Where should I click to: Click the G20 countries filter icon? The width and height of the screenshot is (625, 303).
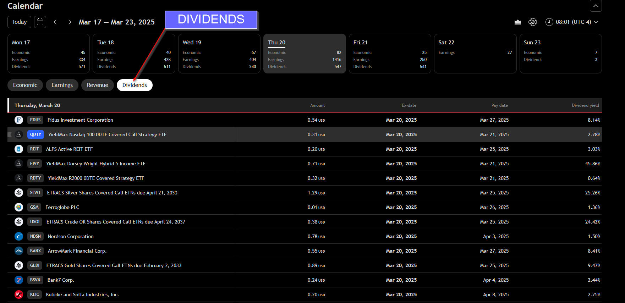coord(532,22)
